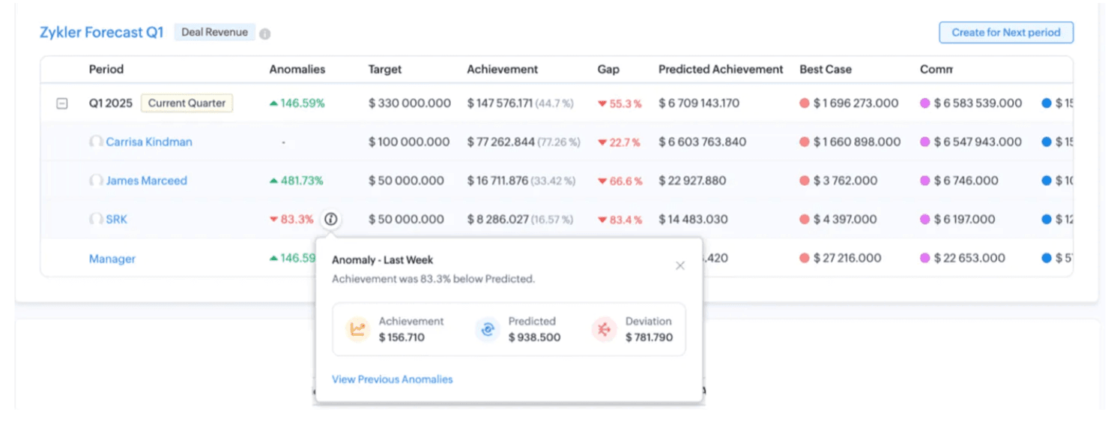Click the $ 22 927.880 predicted value
This screenshot has width=1117, height=431.
(692, 181)
